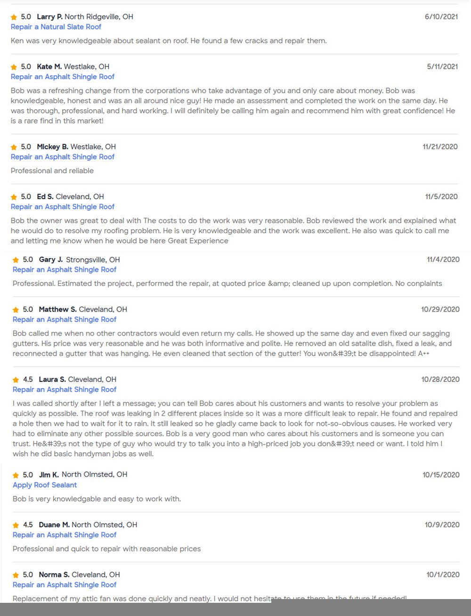This screenshot has height=616, width=471.
Task: Follow the asphalt shingle roof link under Mickey B.
Action: (x=63, y=157)
